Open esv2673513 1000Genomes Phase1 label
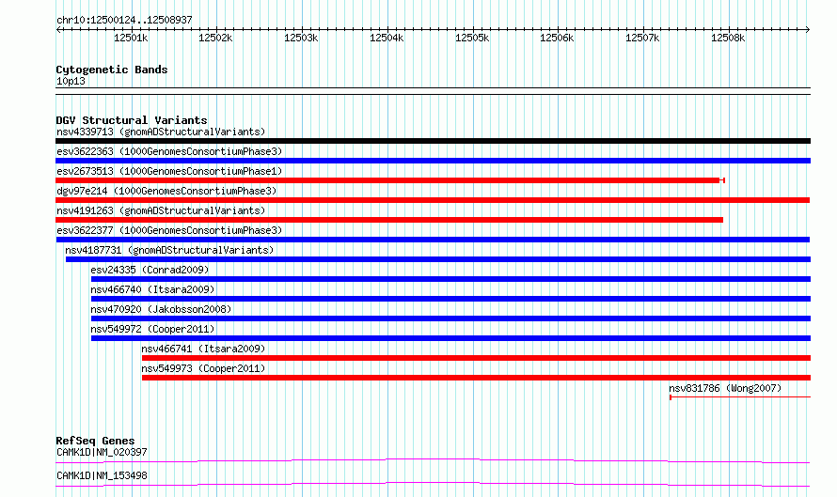The image size is (837, 497). tap(169, 171)
